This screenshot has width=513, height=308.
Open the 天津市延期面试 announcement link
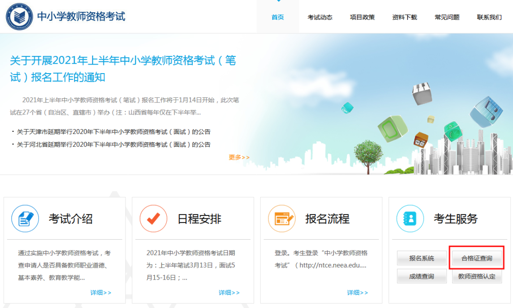click(x=114, y=132)
